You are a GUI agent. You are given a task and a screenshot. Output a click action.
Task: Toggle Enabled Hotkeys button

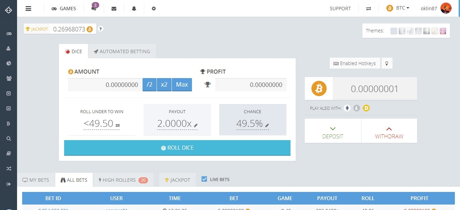click(x=355, y=63)
